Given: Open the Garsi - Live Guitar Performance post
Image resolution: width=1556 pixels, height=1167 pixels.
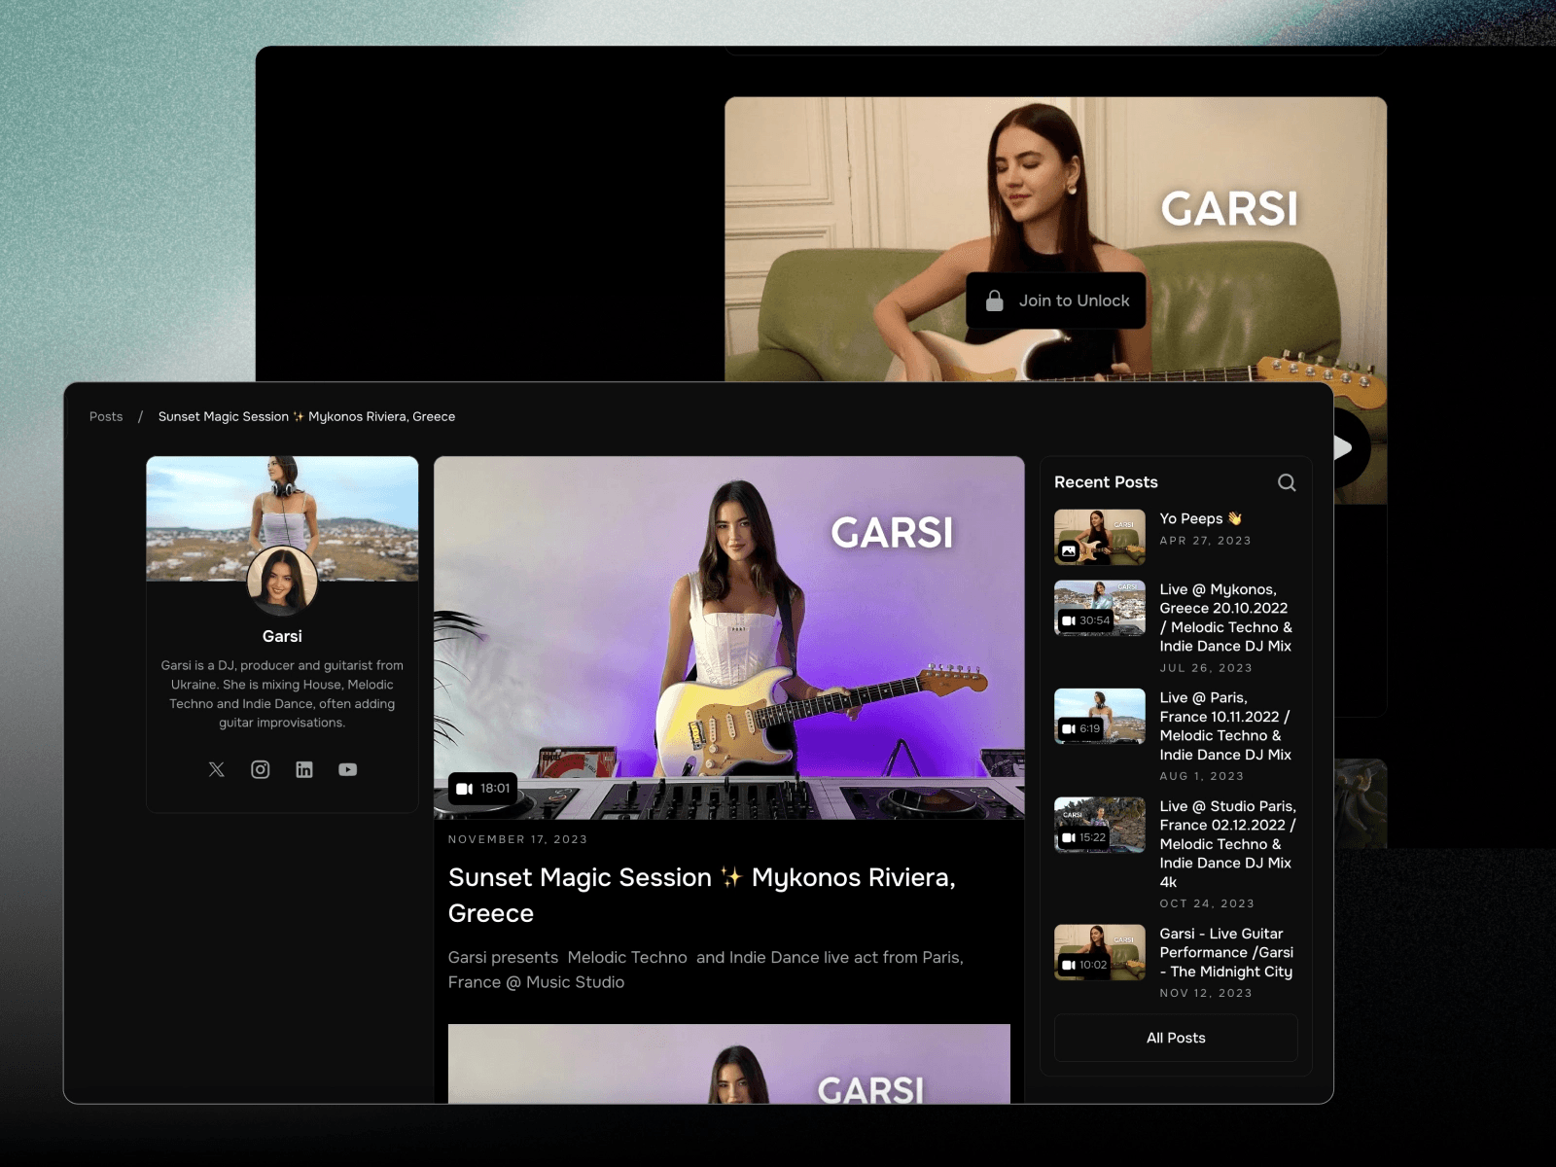Looking at the screenshot, I should (x=1226, y=952).
